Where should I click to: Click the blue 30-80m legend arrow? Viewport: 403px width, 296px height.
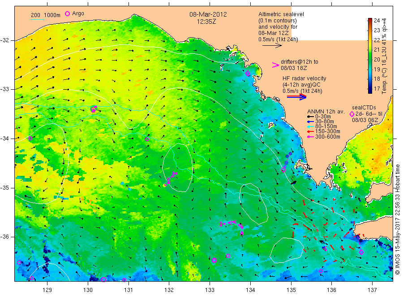311,122
